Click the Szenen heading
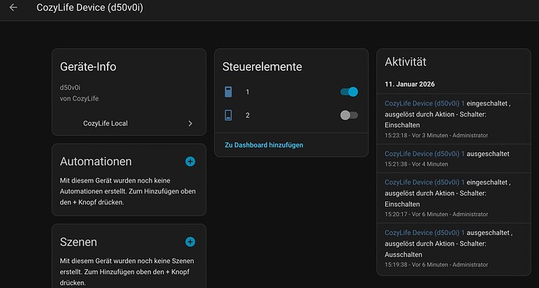This screenshot has height=288, width=539. point(78,242)
